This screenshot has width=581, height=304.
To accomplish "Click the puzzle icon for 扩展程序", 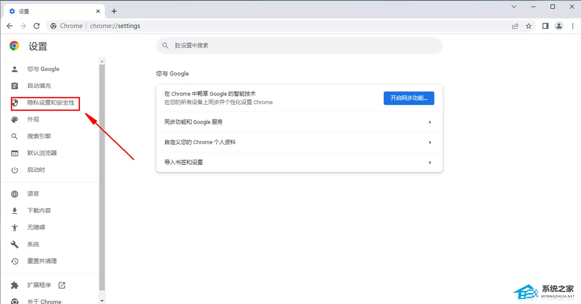I will tap(15, 285).
